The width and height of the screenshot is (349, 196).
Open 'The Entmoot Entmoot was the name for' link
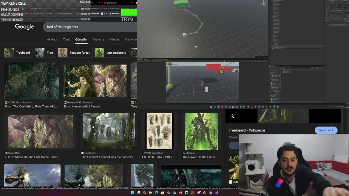(x=109, y=157)
